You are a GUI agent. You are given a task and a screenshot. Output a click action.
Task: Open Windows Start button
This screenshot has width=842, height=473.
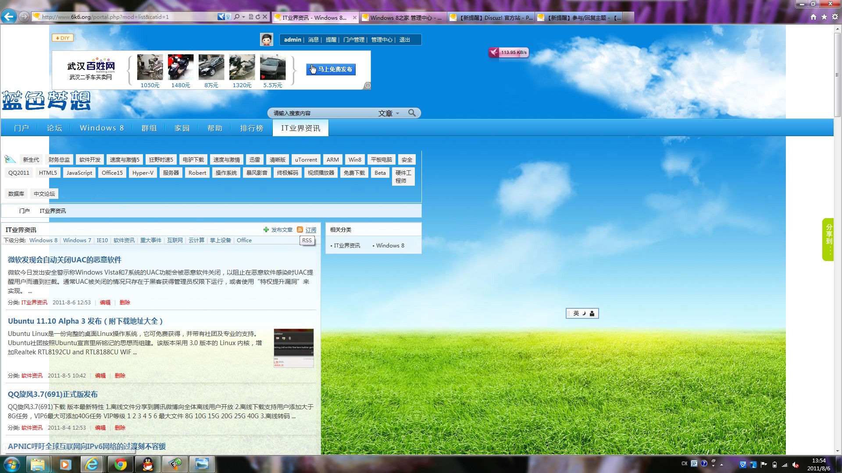(12, 464)
